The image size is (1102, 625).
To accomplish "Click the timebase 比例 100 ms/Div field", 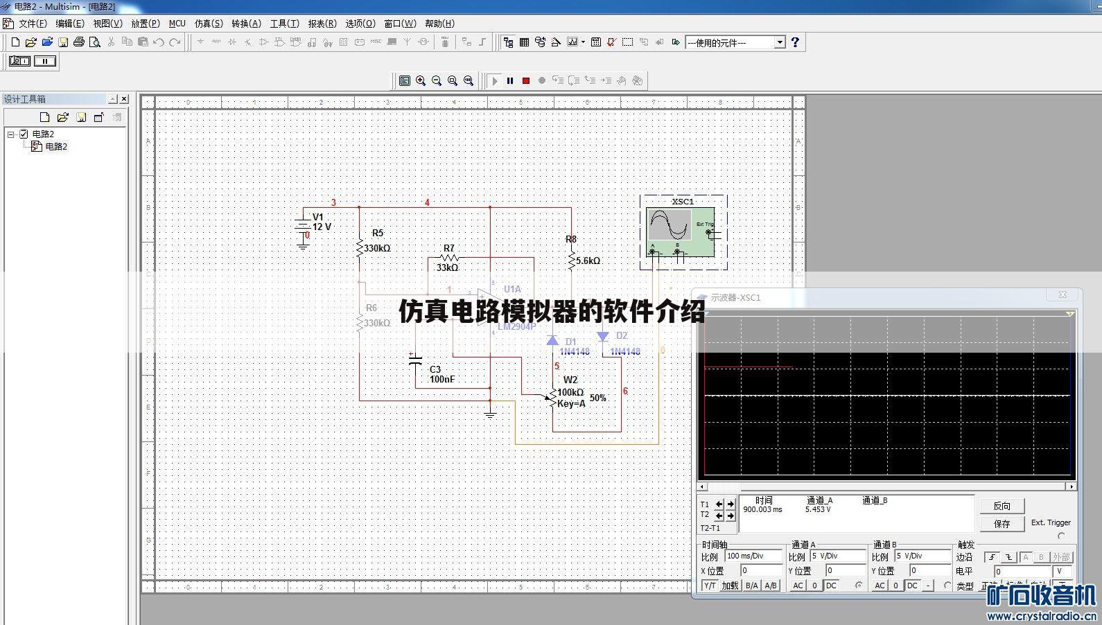I will pos(754,556).
